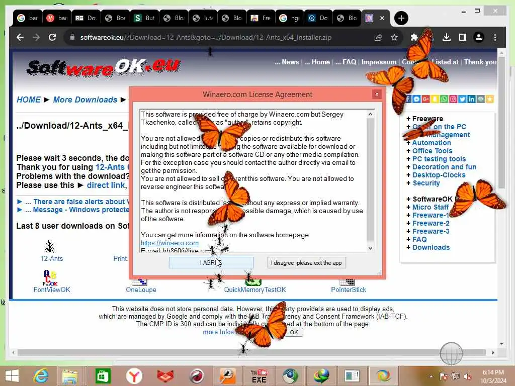Viewport: 515px width, 386px height.
Task: Click the I AGREE button
Action: pos(211,262)
